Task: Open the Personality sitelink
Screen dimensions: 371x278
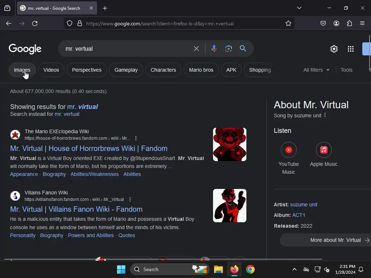Action: click(23, 235)
